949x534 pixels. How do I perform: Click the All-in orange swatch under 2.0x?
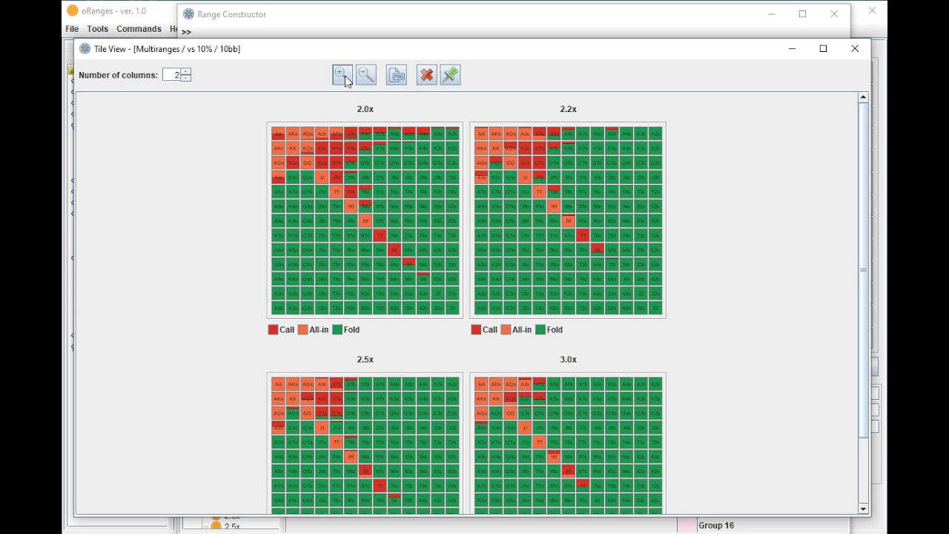[x=302, y=330]
